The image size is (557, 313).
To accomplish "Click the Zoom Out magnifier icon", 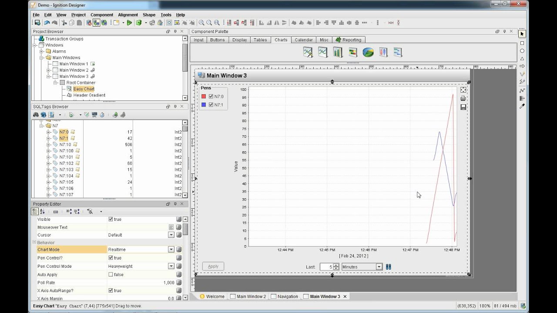I will (x=209, y=23).
